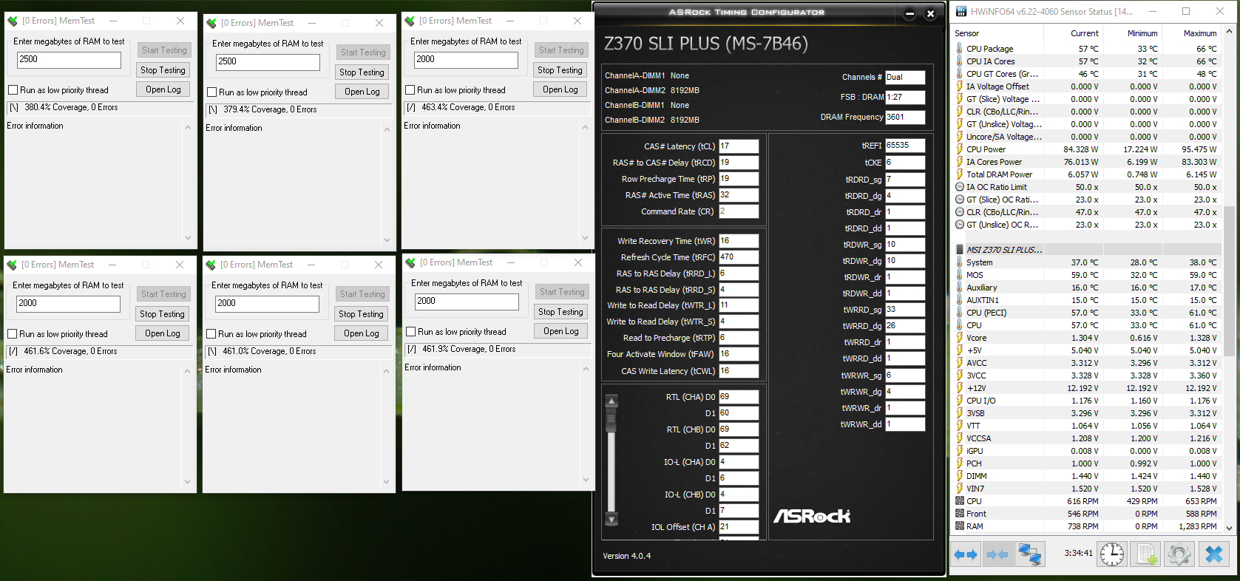The height and width of the screenshot is (581, 1240).
Task: Enable low priority thread in 461.9% coverage MemTest
Action: click(x=410, y=332)
